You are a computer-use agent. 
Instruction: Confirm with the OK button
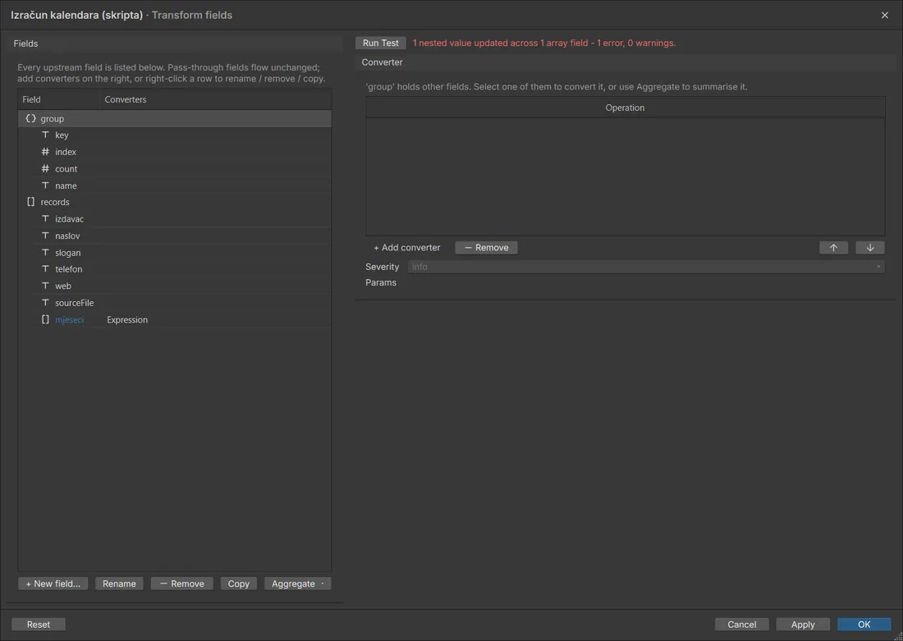coord(864,625)
